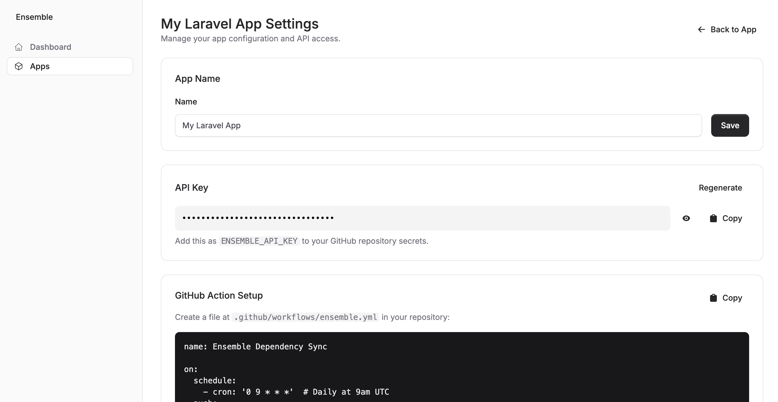This screenshot has width=778, height=402.
Task: Regenerate the API key
Action: 721,188
